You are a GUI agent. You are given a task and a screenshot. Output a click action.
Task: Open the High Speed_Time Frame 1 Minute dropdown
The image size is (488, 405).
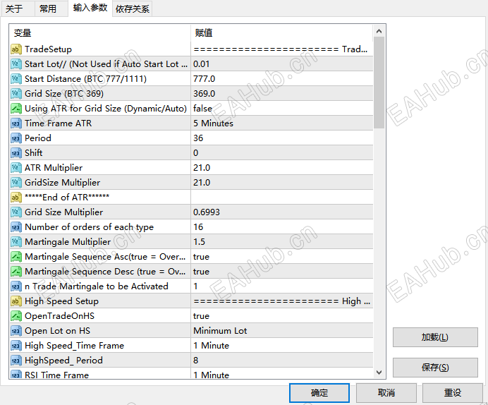tap(282, 346)
